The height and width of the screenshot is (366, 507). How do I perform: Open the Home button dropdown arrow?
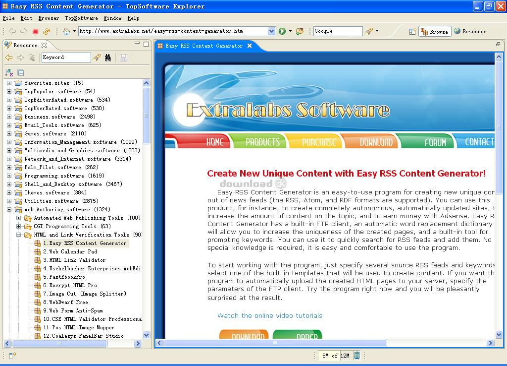pos(74,31)
